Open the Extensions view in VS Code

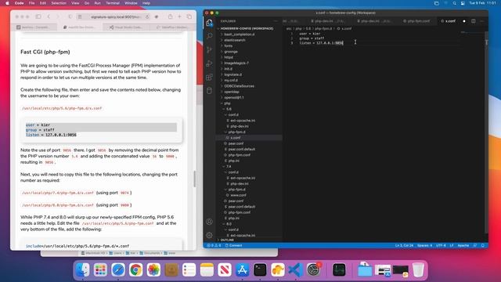(209, 77)
